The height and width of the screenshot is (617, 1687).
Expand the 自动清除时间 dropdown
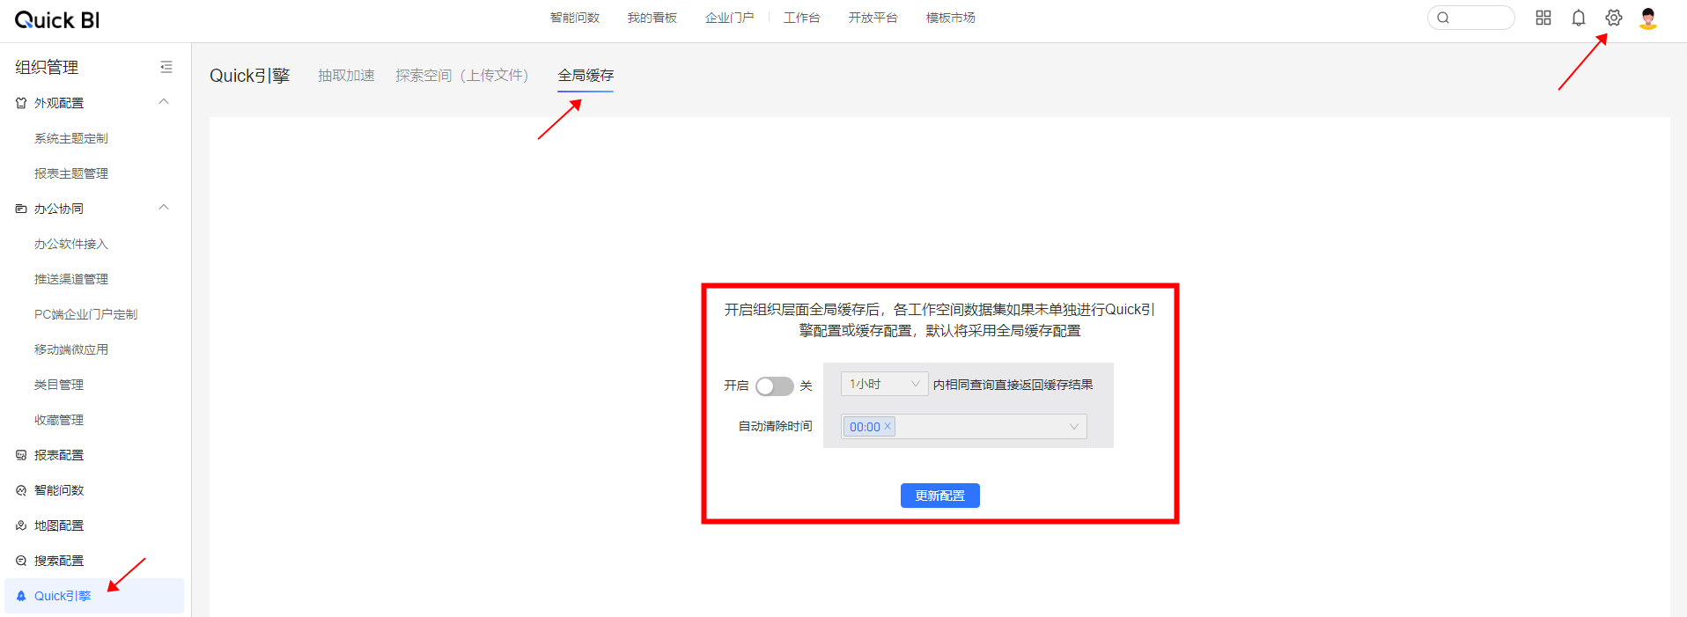click(1073, 427)
